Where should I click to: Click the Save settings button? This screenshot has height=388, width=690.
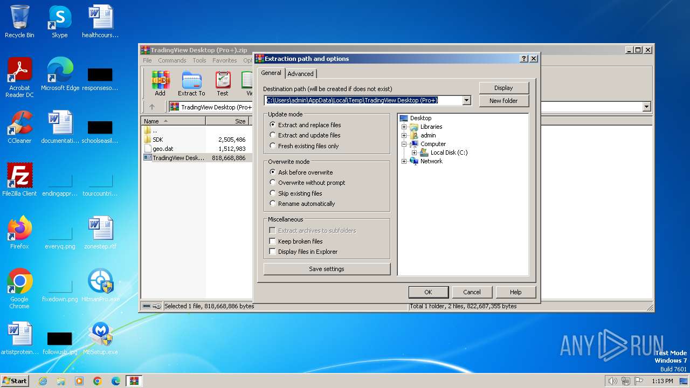327,269
